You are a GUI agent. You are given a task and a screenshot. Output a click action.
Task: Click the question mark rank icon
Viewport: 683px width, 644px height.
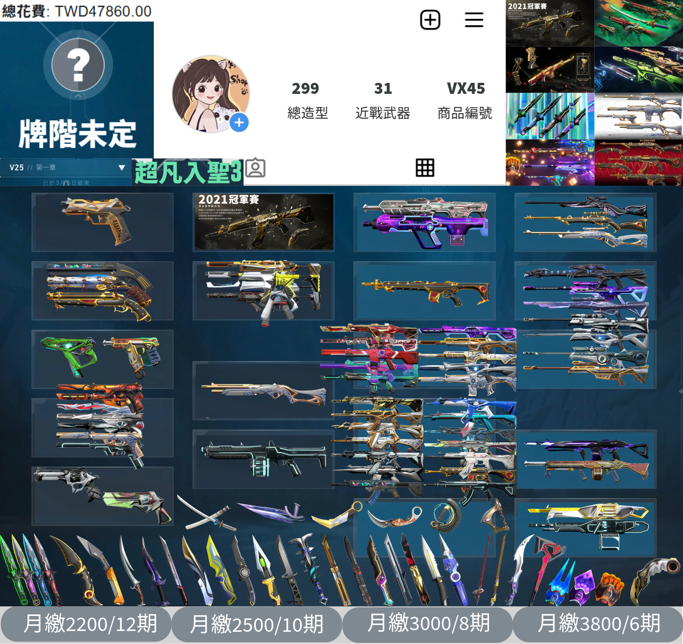pos(78,65)
